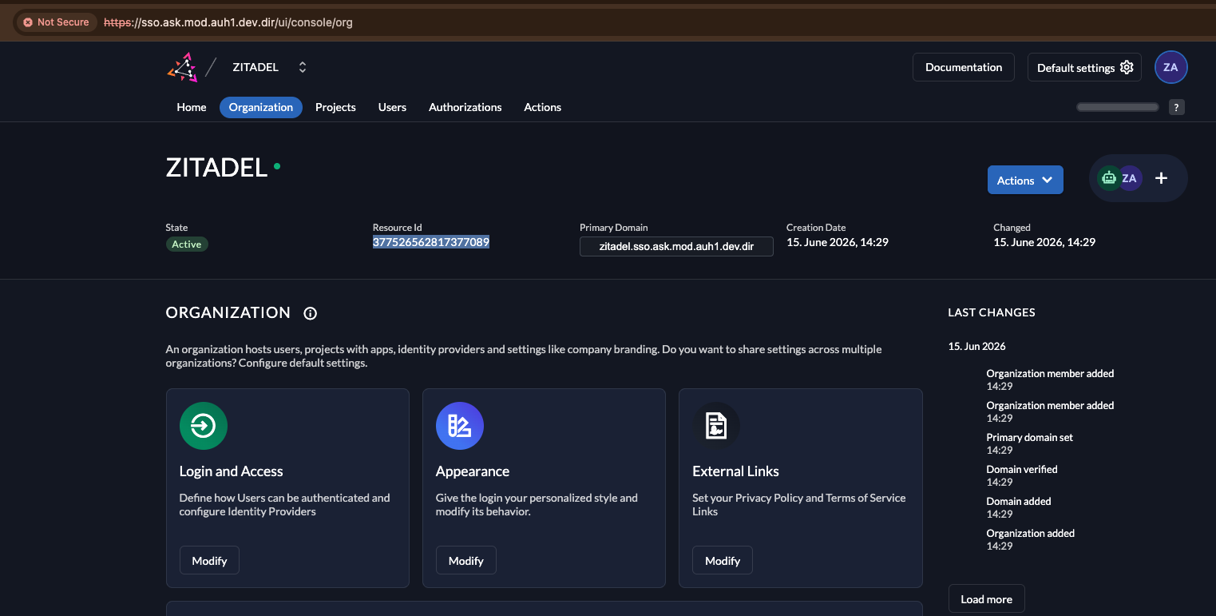Select the Organization tab
The width and height of the screenshot is (1216, 616).
tap(261, 107)
